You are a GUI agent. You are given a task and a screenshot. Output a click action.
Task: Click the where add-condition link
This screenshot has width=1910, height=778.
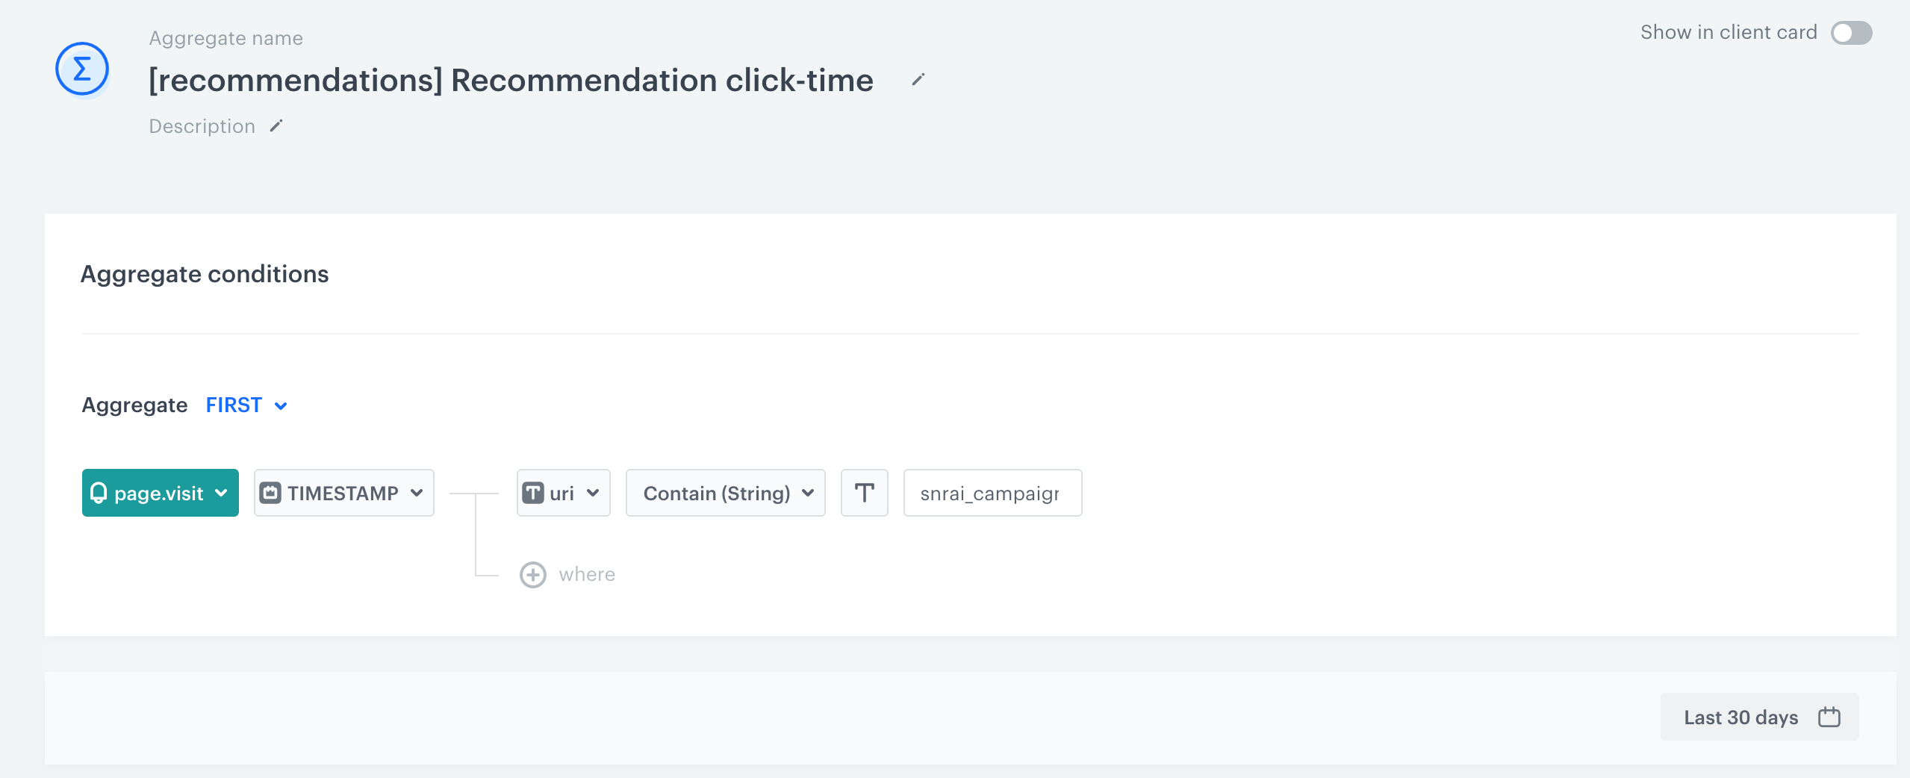587,575
